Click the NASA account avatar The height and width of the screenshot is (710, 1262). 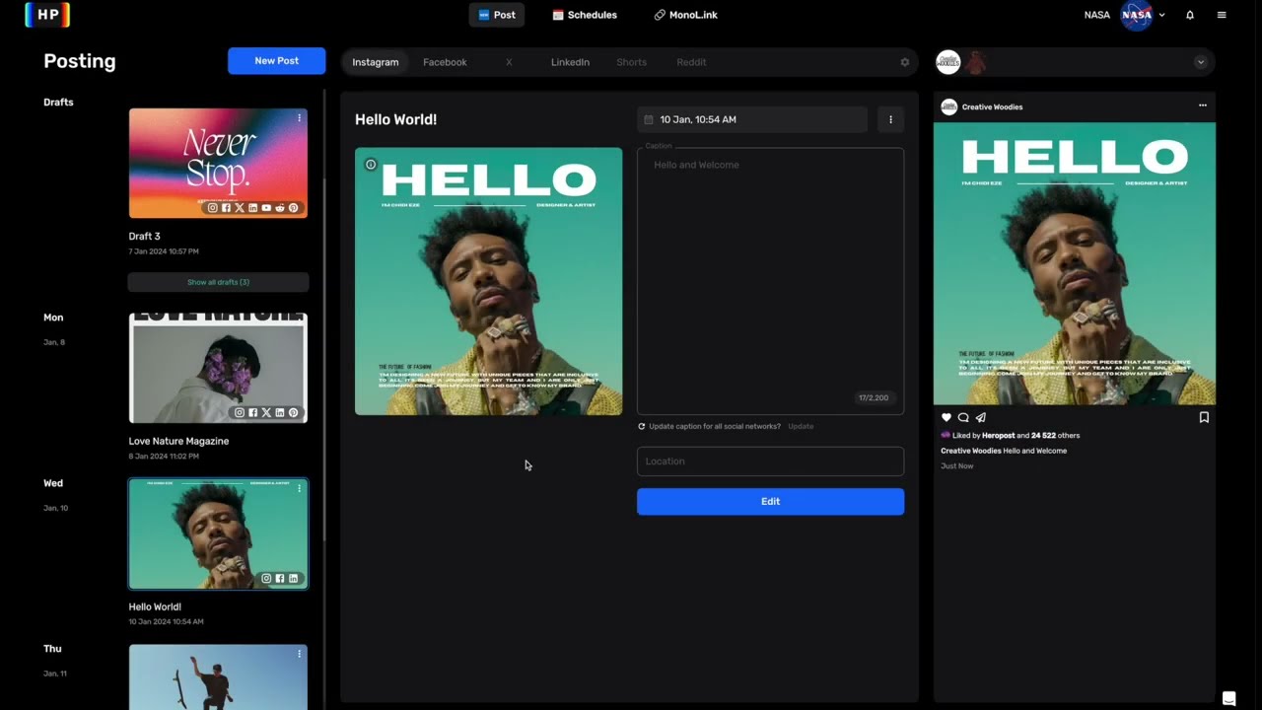pos(1137,15)
